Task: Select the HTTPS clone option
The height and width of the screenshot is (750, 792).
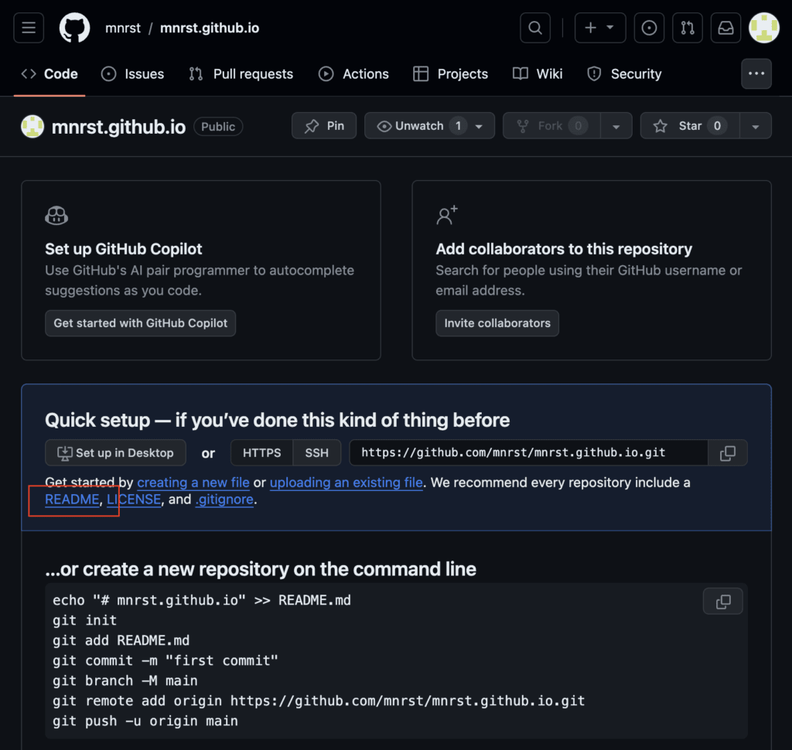Action: pos(261,452)
